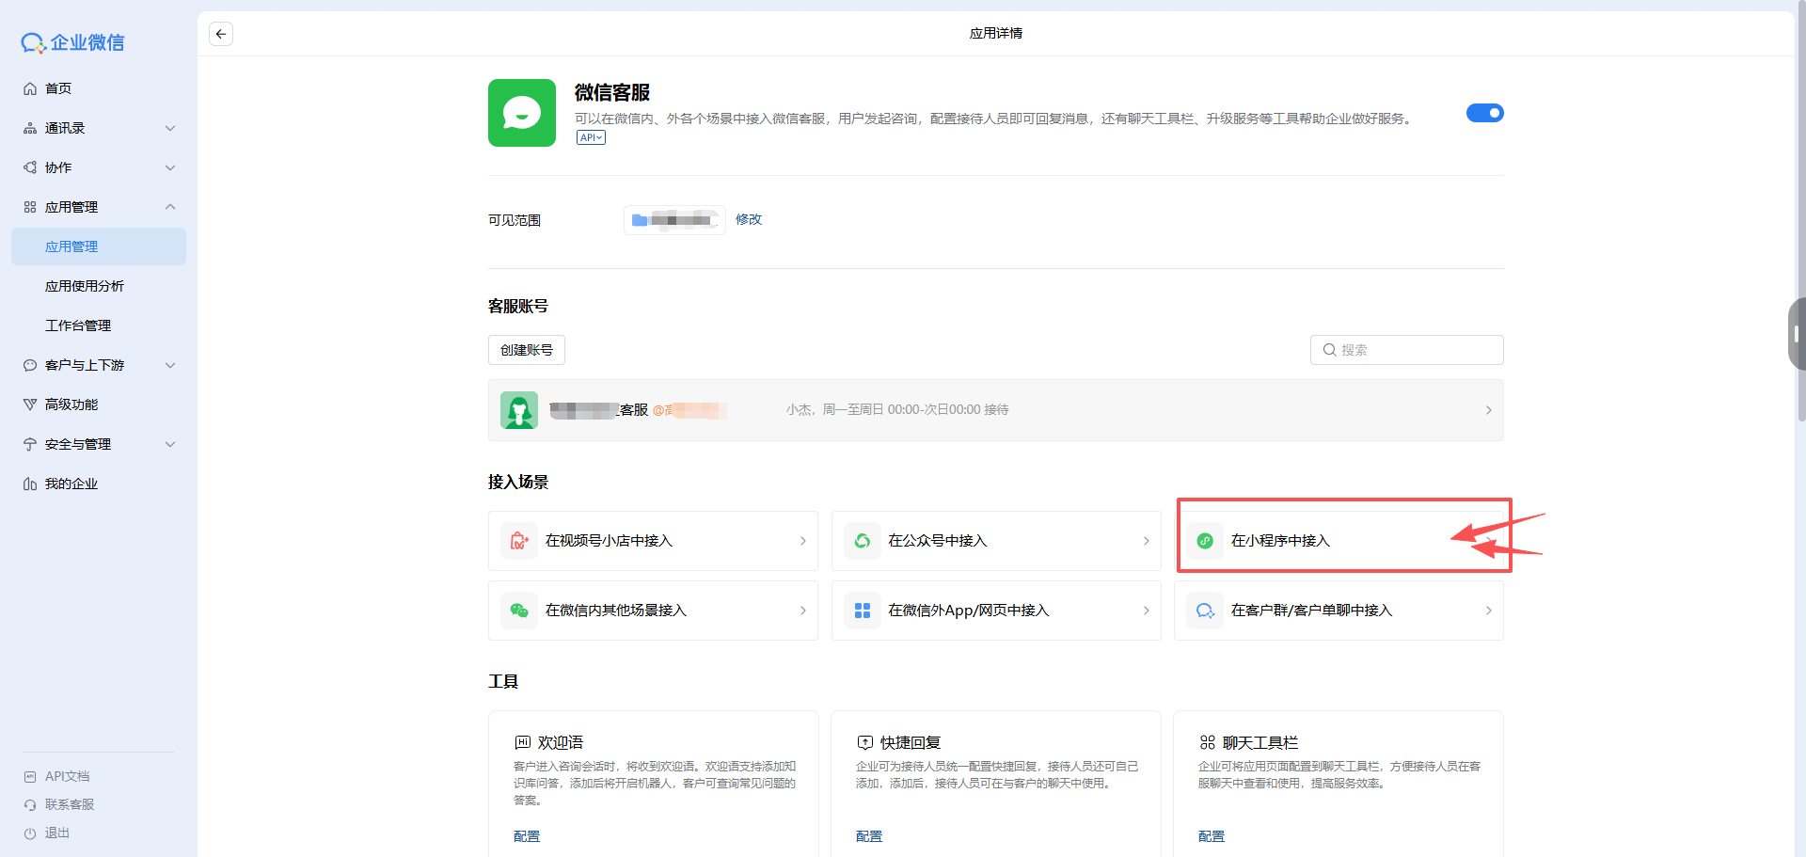
Task: Select the 应用管理 submenu item
Action: coord(99,246)
